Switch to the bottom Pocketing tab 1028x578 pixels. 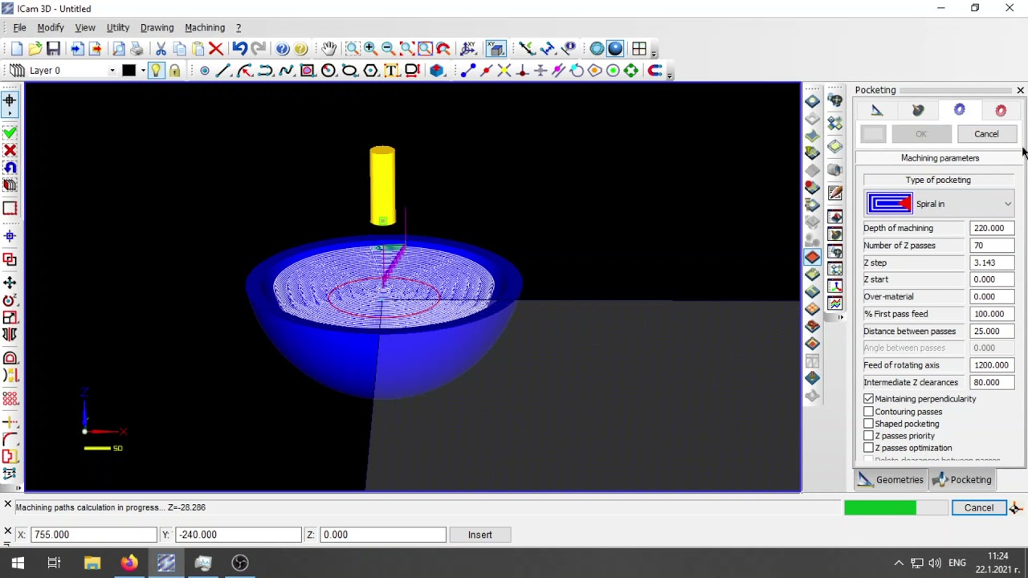coord(962,480)
